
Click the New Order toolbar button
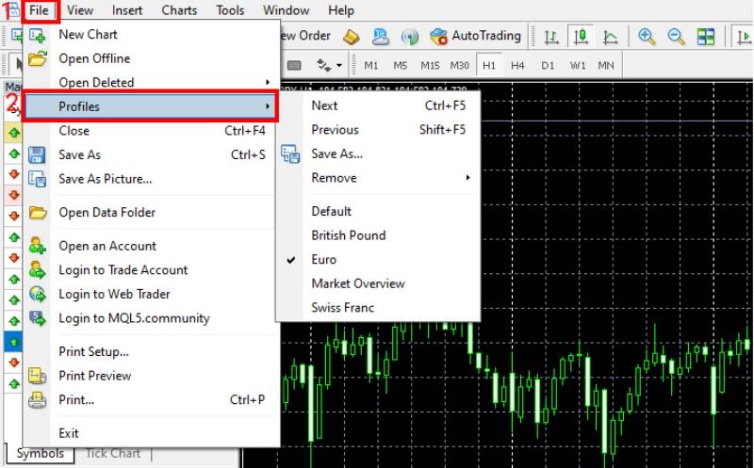point(305,36)
